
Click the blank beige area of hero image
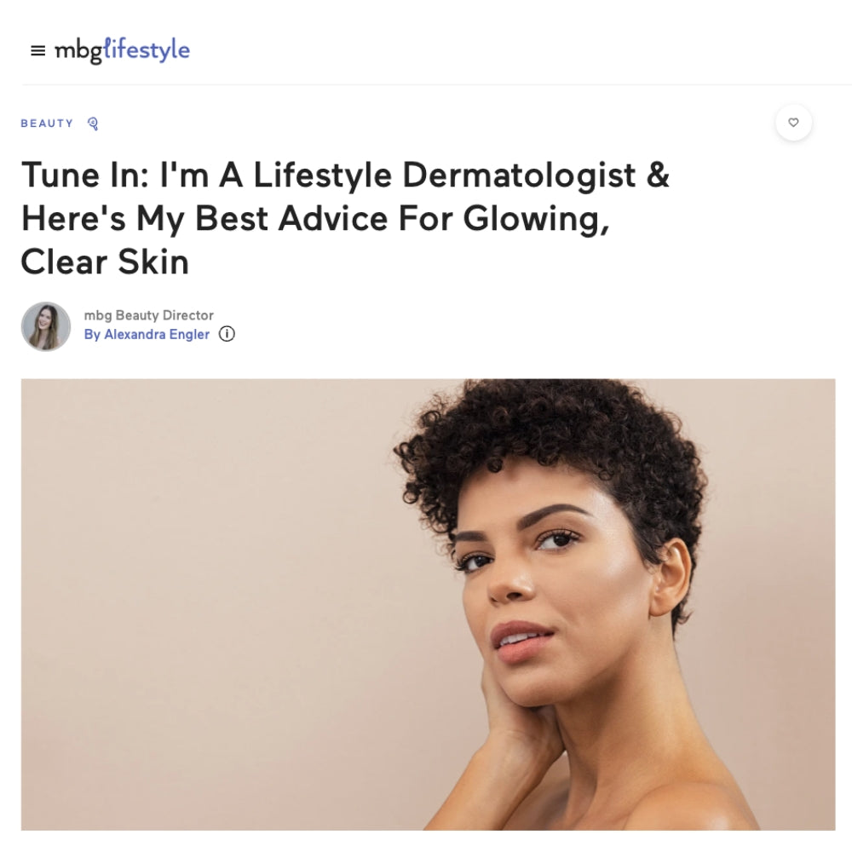pos(206,598)
